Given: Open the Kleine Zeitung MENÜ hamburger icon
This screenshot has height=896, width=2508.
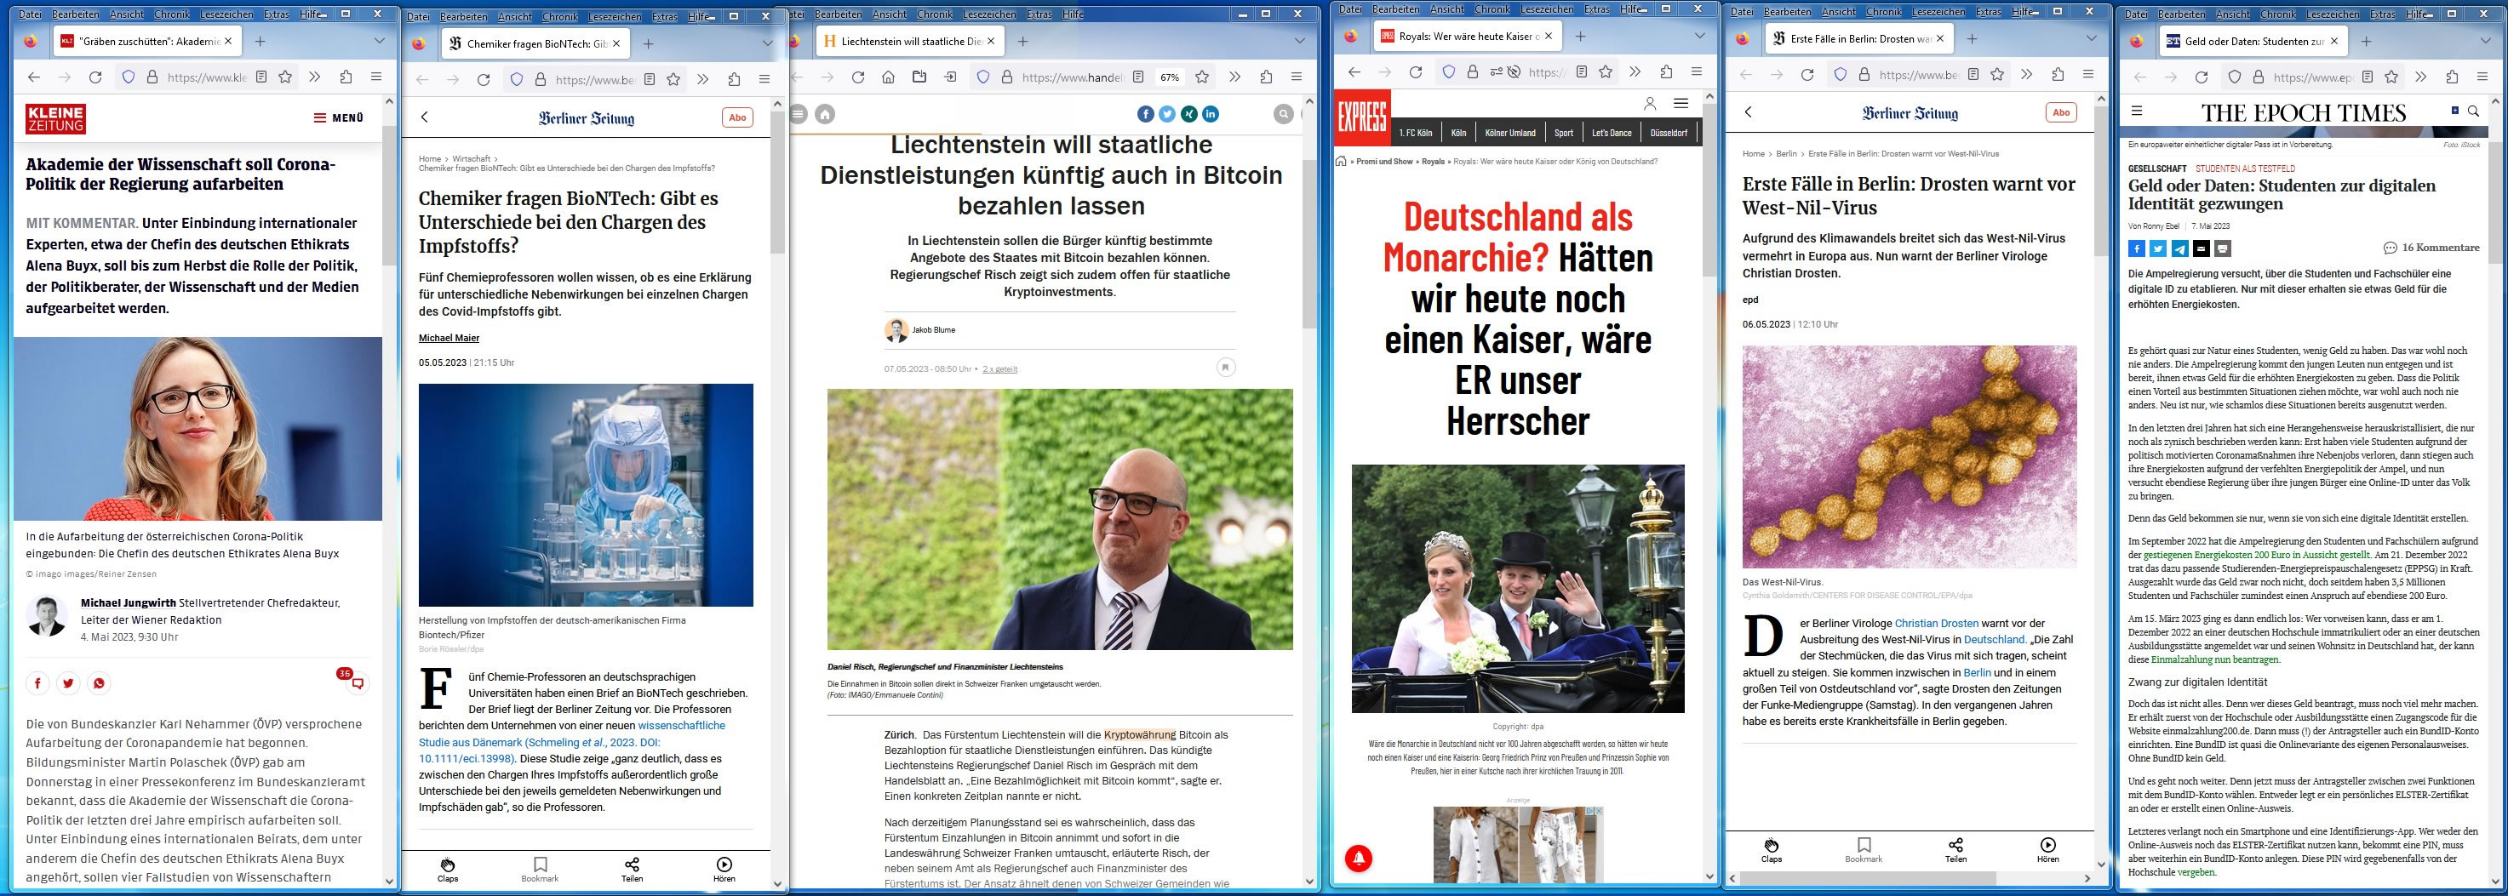Looking at the screenshot, I should (320, 117).
